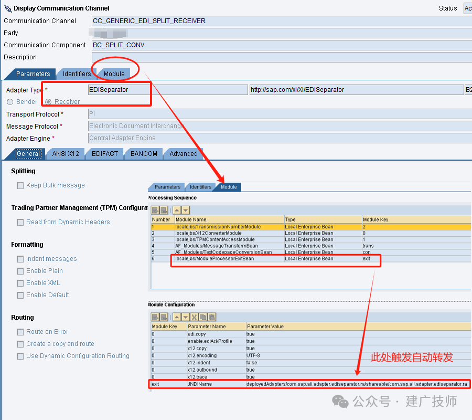Click the UTF-8 parameter value cell
This screenshot has height=420, width=472.
tap(359, 355)
